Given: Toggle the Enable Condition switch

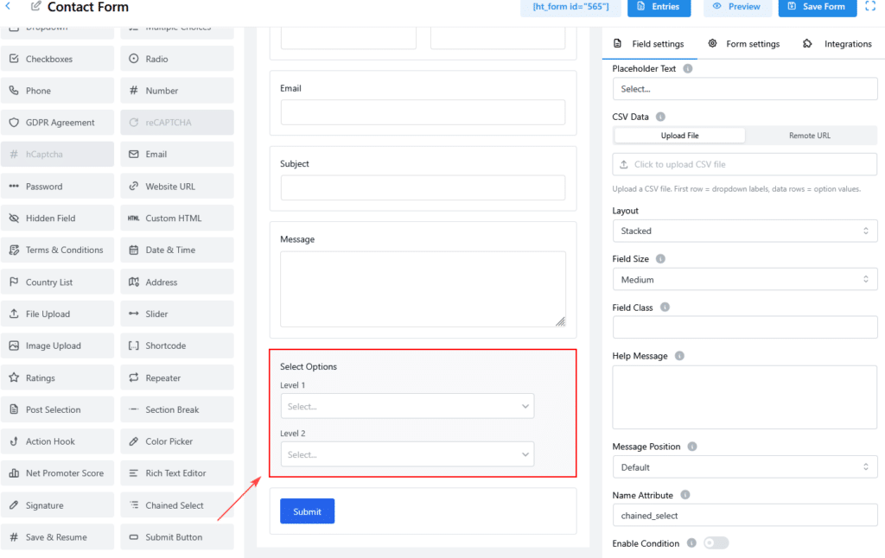Looking at the screenshot, I should point(716,543).
